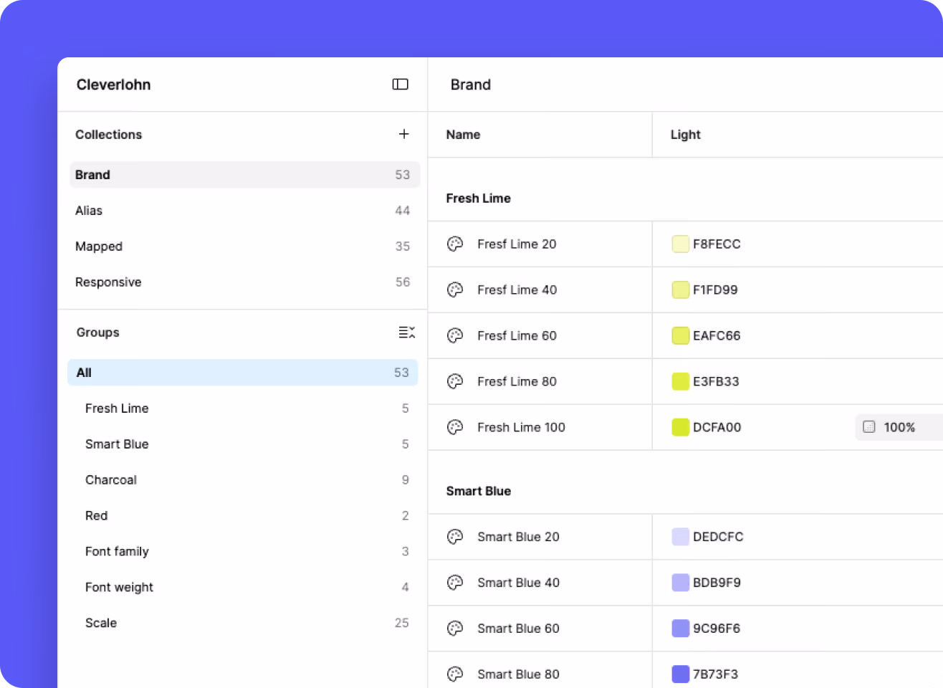
Task: Click the Fresh Lime 100 variable name
Action: point(521,428)
